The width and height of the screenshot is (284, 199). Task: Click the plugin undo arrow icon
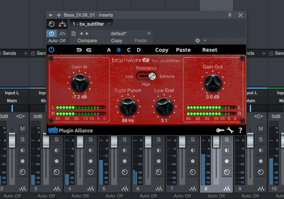click(x=79, y=50)
